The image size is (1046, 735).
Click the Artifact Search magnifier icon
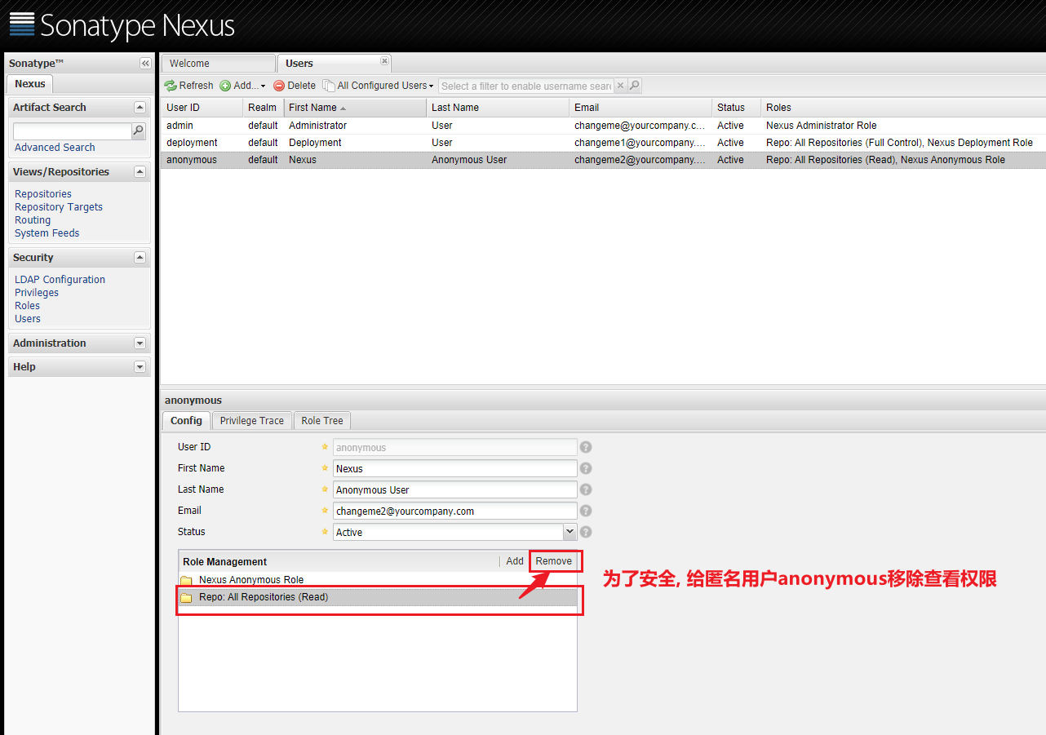(x=139, y=131)
